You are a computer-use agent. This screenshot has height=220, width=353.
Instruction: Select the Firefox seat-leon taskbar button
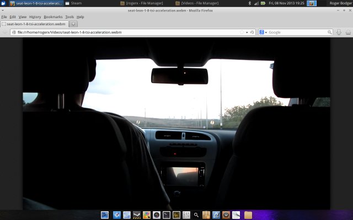coord(36,3)
